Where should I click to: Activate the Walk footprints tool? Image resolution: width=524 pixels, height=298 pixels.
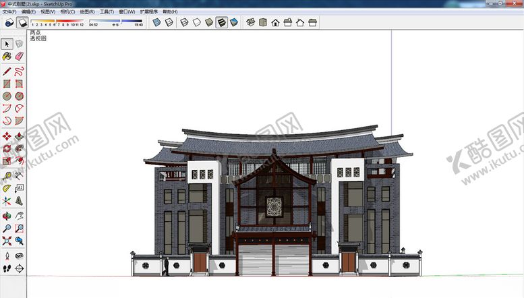tap(7, 268)
